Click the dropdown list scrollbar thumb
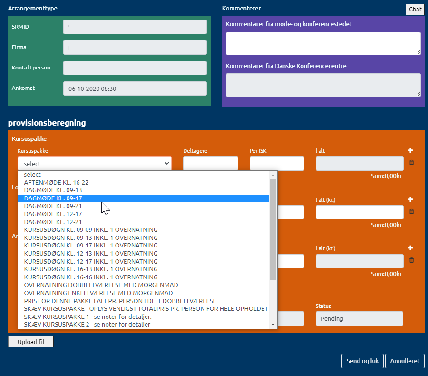The height and width of the screenshot is (376, 428). tap(273, 228)
